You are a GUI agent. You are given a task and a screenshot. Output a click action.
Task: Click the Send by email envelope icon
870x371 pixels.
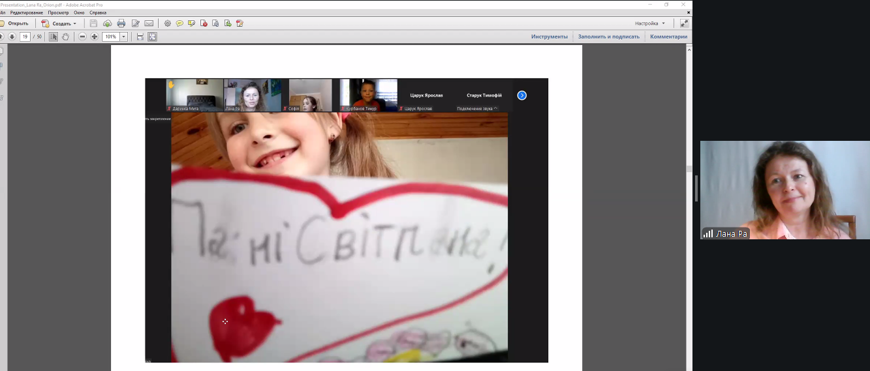click(149, 23)
